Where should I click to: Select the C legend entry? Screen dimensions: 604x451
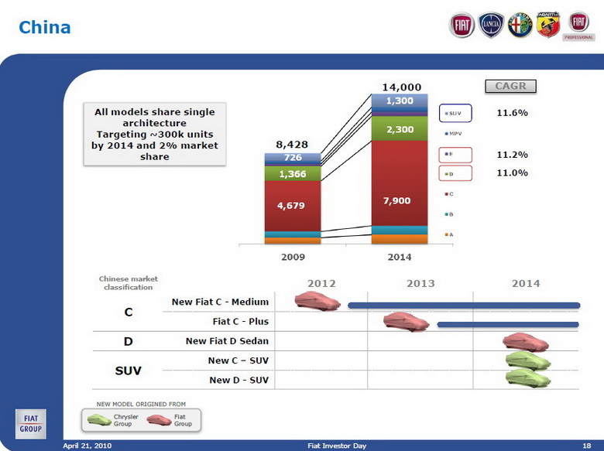pos(449,194)
